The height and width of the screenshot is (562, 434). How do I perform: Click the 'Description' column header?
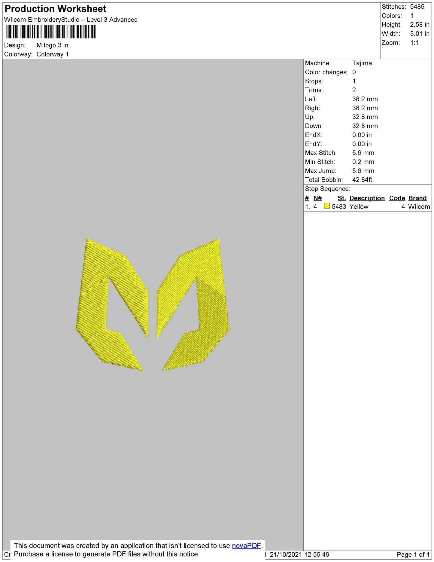pyautogui.click(x=367, y=198)
